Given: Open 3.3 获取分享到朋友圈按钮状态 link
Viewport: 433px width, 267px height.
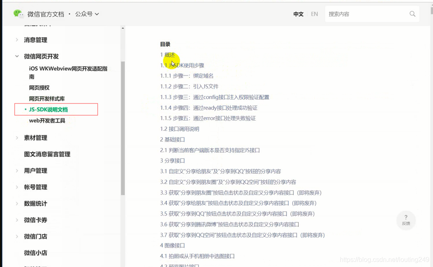Looking at the screenshot, I should tap(241, 193).
